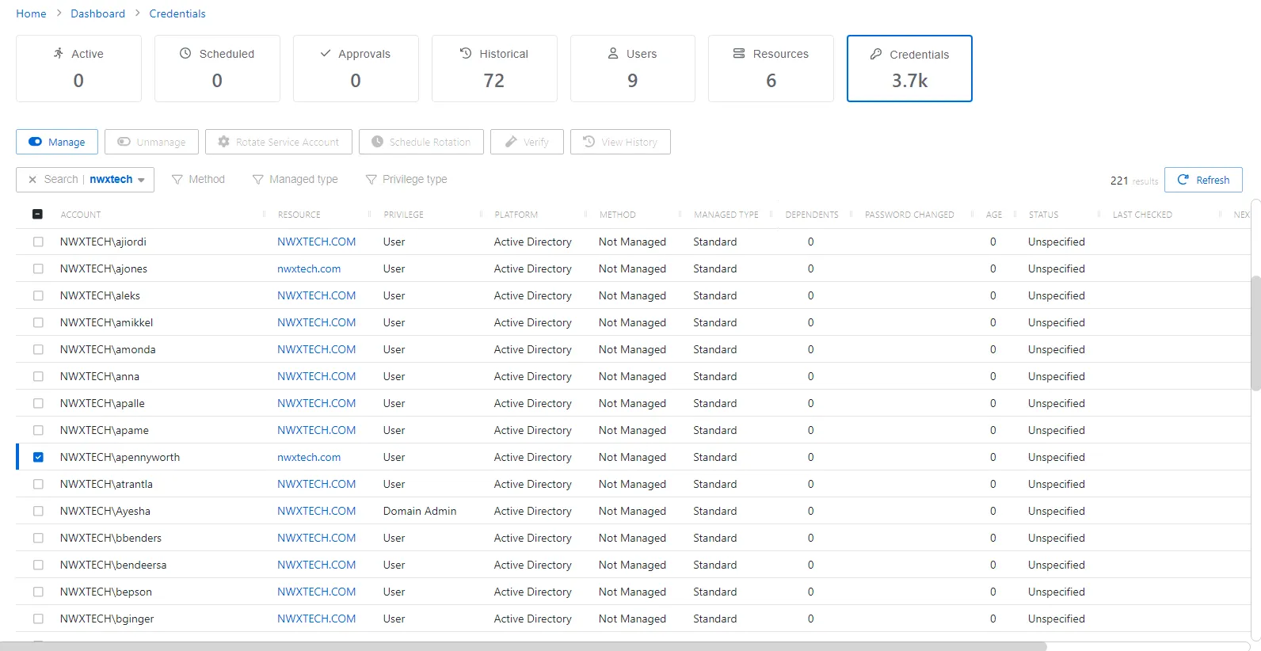Click the search field showing nwxtech
Screen dimensions: 1261x651
click(x=85, y=180)
